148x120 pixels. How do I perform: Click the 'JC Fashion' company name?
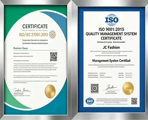click(111, 47)
